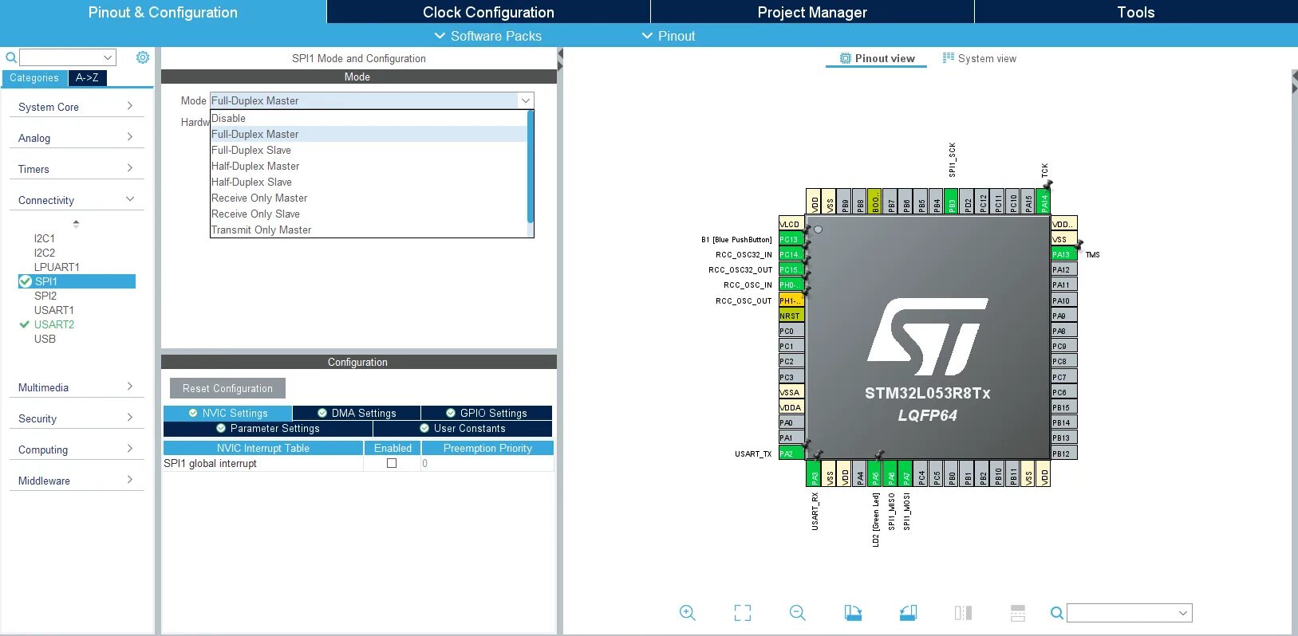The height and width of the screenshot is (636, 1298).
Task: Expand the System Core category
Action: click(77, 107)
